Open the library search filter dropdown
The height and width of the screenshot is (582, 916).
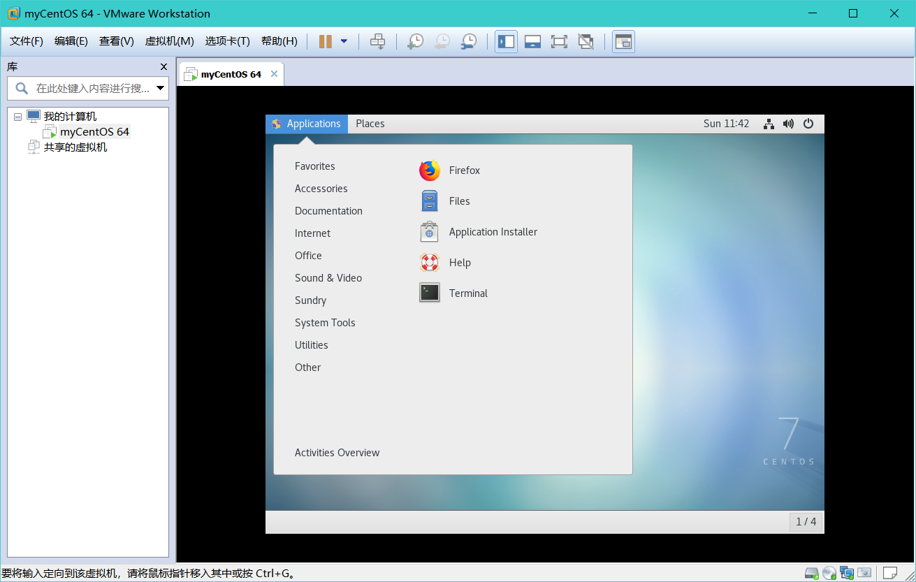[161, 89]
